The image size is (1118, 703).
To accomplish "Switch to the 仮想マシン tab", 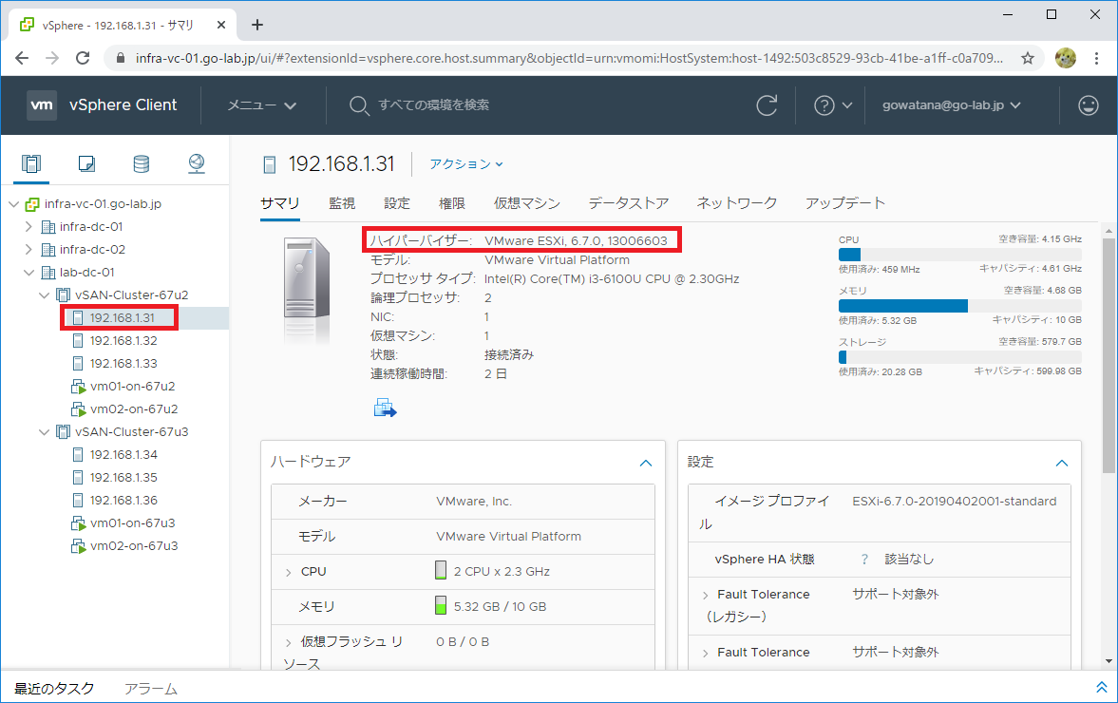I will click(x=527, y=204).
